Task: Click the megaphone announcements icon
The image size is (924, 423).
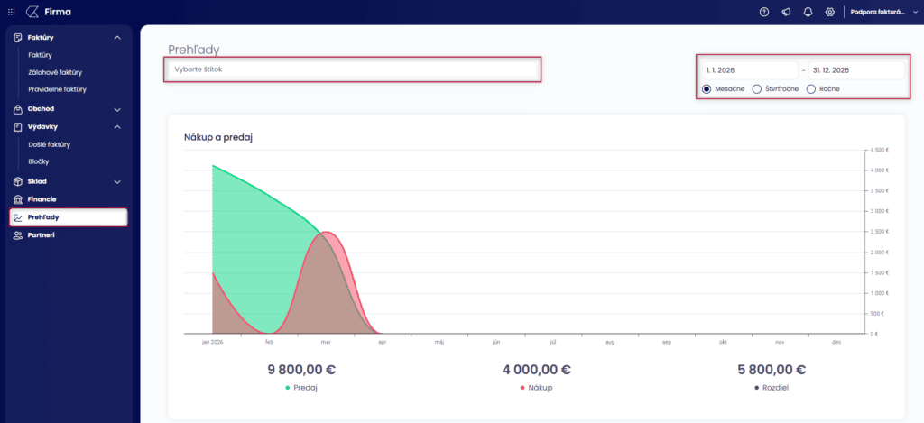Action: pyautogui.click(x=786, y=12)
